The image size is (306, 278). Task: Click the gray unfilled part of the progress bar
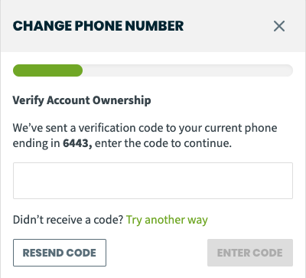pos(187,70)
